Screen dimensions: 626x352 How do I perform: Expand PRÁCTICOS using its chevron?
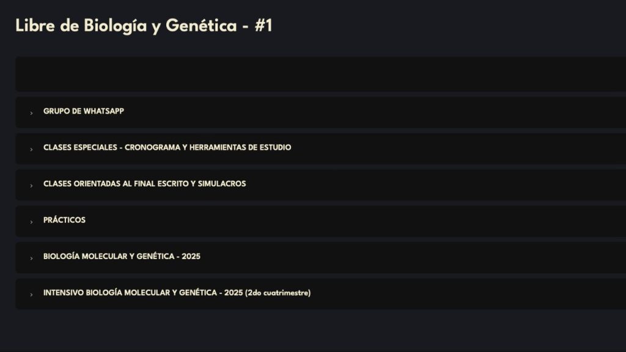click(x=31, y=222)
